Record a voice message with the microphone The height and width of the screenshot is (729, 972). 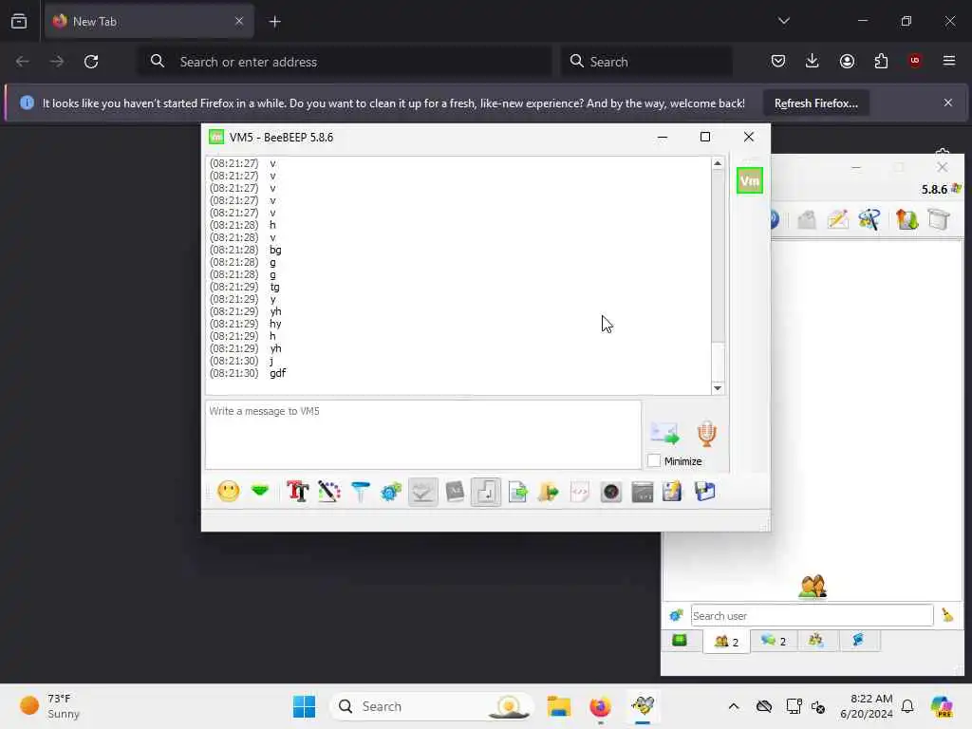click(x=706, y=433)
